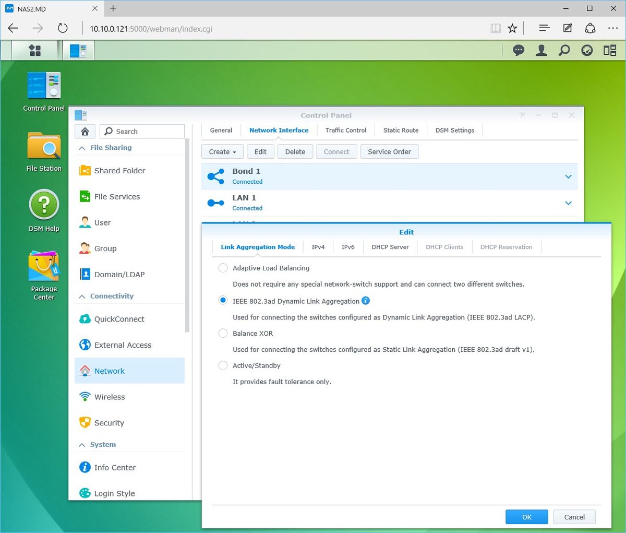Viewport: 626px width, 533px height.
Task: Select Active/Standby radio button
Action: [x=223, y=365]
